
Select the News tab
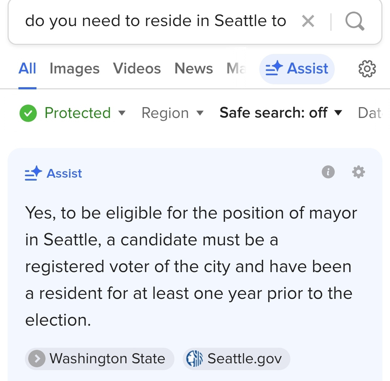click(x=194, y=68)
